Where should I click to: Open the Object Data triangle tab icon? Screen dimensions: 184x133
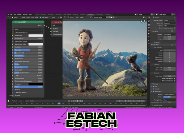tap(149, 55)
